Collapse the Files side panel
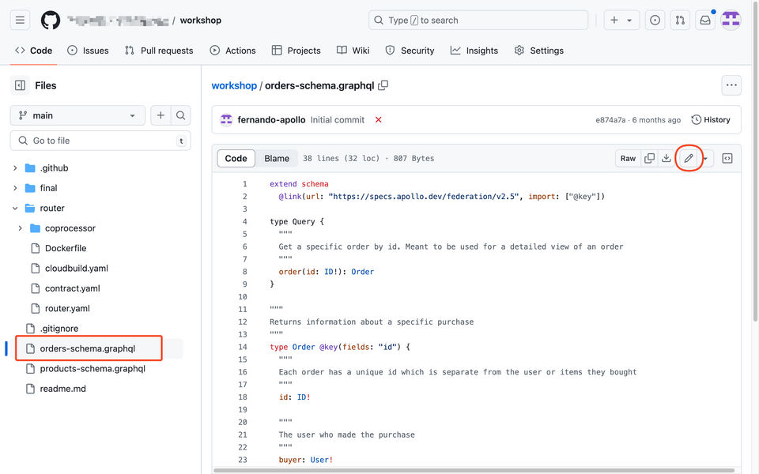759x474 pixels. point(20,85)
